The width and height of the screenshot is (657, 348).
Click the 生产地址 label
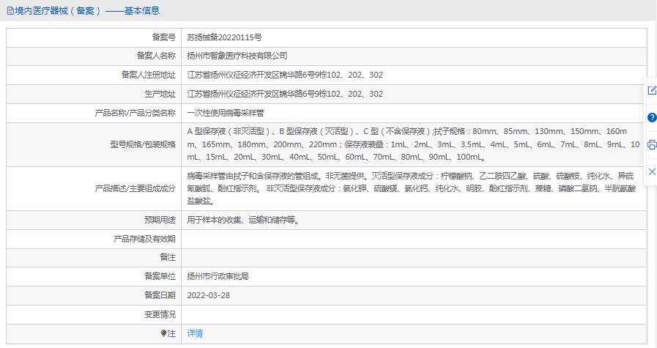coord(160,94)
